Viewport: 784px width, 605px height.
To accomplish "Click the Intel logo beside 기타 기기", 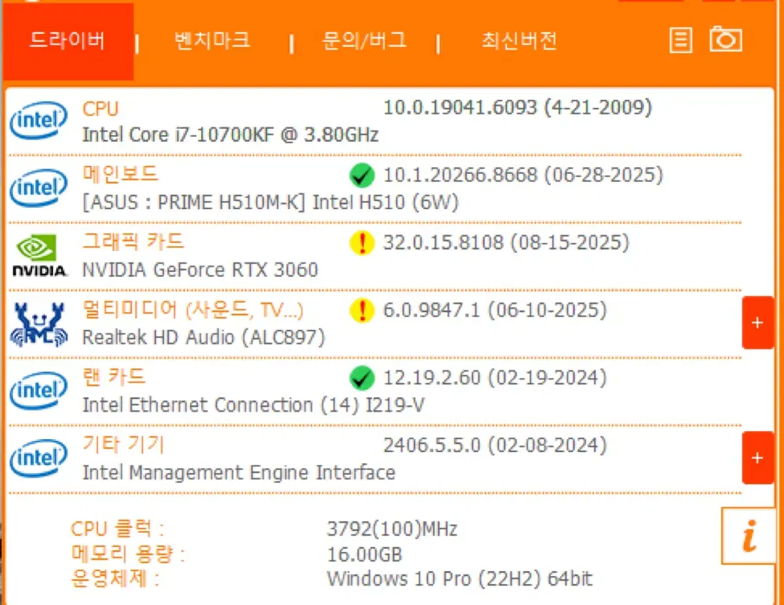I will click(x=39, y=458).
